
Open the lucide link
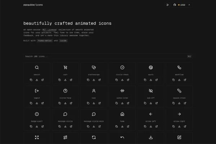(x=63, y=41)
